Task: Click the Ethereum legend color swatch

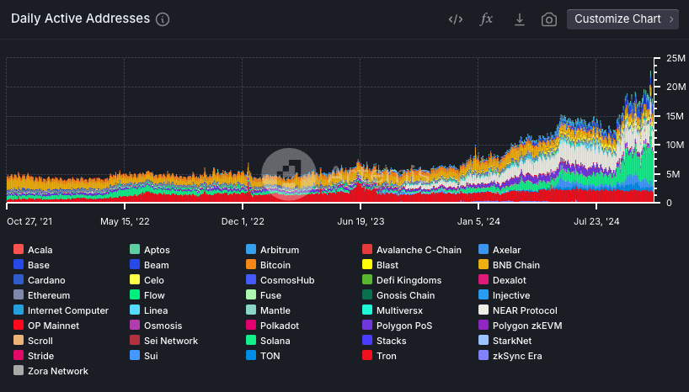Action: click(x=19, y=295)
